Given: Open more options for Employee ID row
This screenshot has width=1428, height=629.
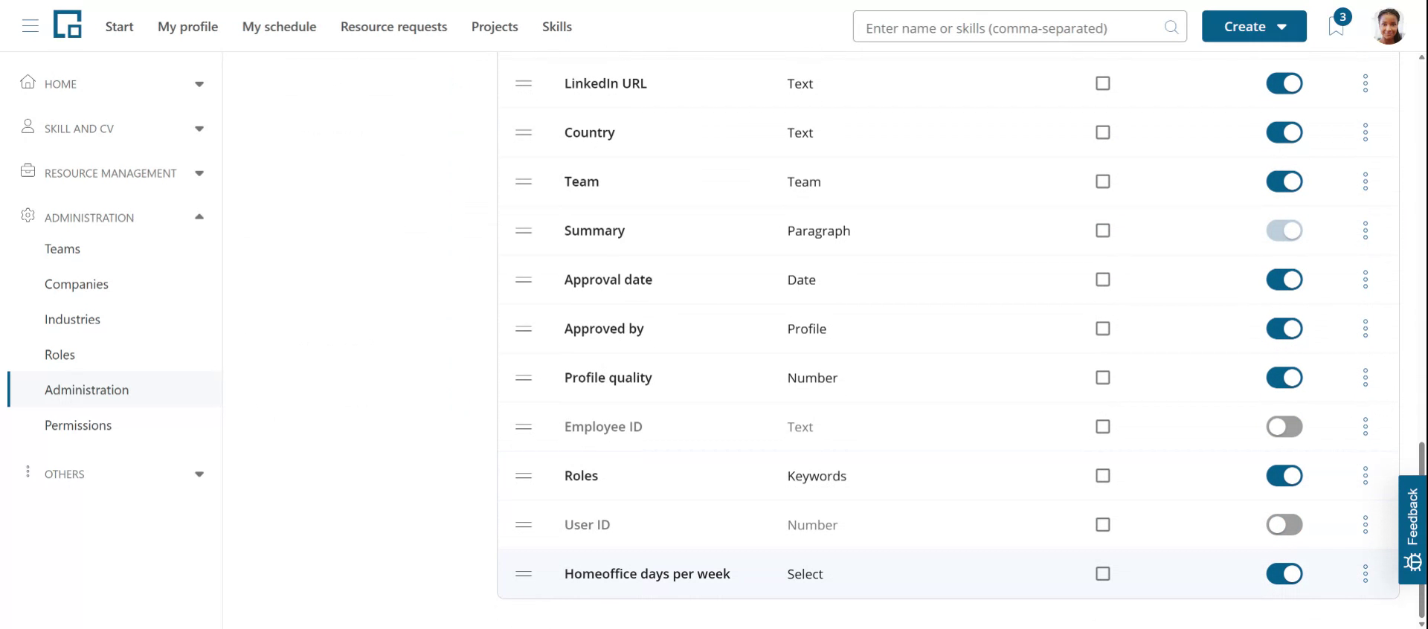Looking at the screenshot, I should [1366, 427].
